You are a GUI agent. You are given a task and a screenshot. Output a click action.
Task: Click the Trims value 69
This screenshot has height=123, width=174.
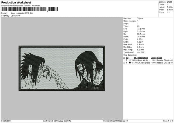[x=138, y=26]
